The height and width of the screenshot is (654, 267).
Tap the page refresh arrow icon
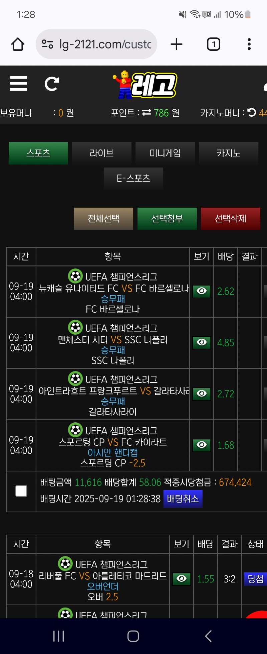click(x=52, y=84)
